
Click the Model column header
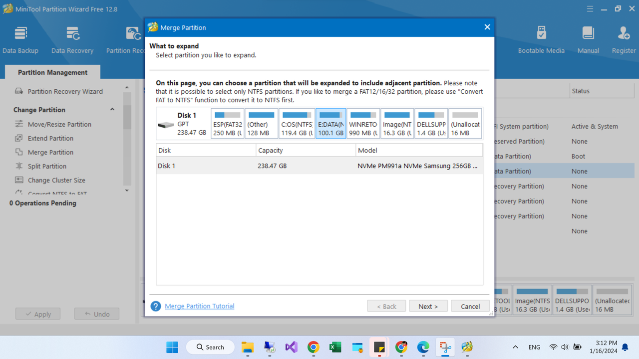pyautogui.click(x=419, y=150)
